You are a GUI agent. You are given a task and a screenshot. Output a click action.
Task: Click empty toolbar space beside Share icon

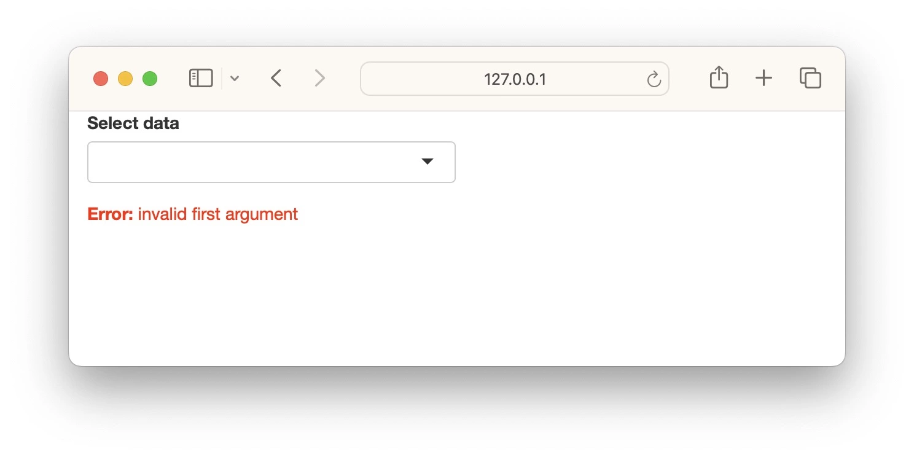pyautogui.click(x=688, y=79)
